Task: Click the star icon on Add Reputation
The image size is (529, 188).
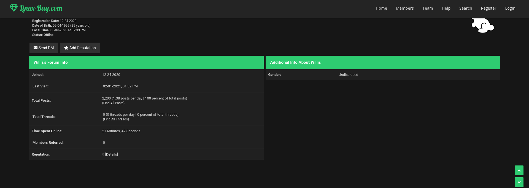Action: [66, 48]
